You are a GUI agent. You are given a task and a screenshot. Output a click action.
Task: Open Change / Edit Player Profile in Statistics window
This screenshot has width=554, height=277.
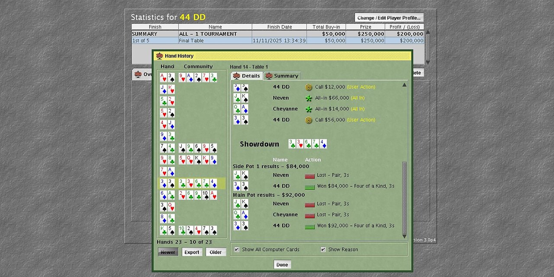click(389, 18)
